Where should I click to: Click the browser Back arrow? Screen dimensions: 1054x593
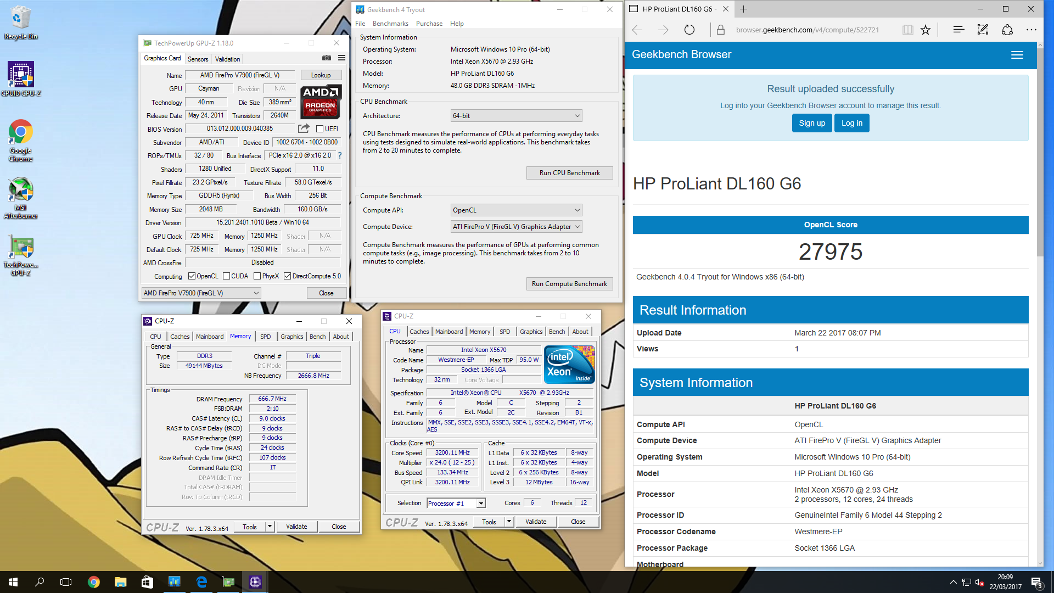coord(637,30)
